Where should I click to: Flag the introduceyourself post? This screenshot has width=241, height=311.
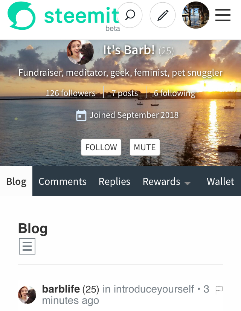219,290
